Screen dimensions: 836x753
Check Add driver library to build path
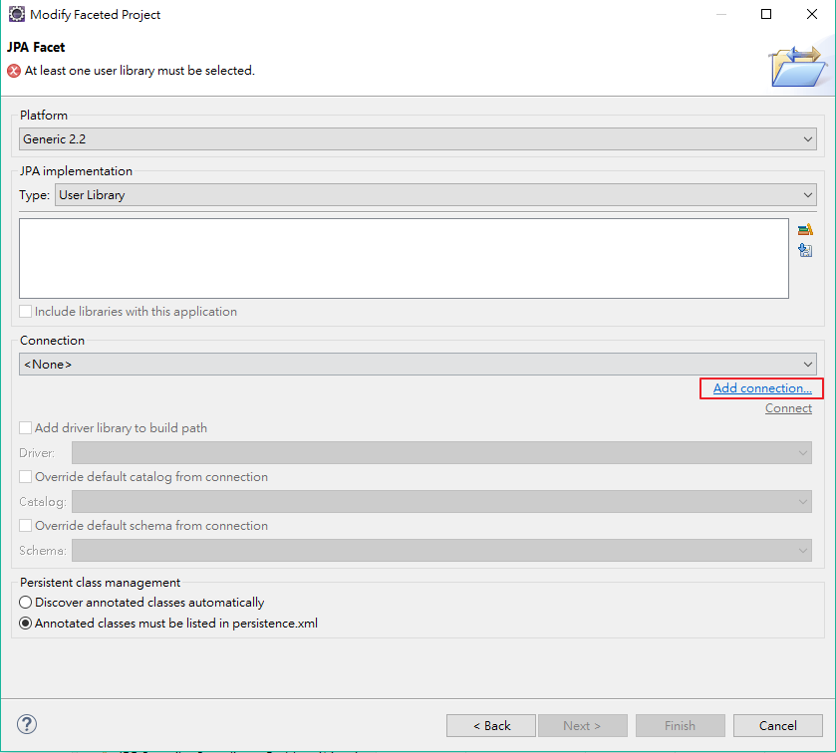click(25, 427)
